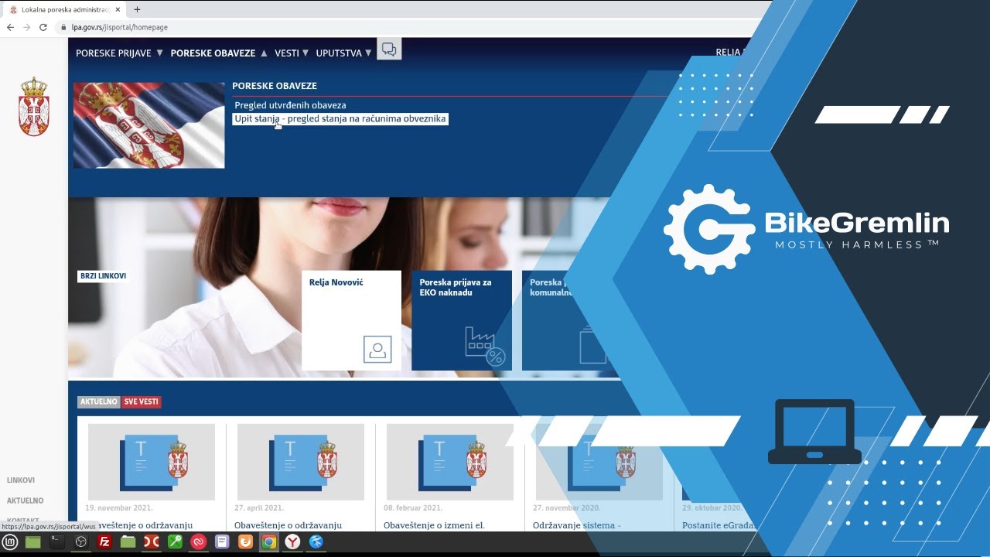Open Yandex browser from the taskbar
Viewport: 990px width, 557px height.
(292, 542)
